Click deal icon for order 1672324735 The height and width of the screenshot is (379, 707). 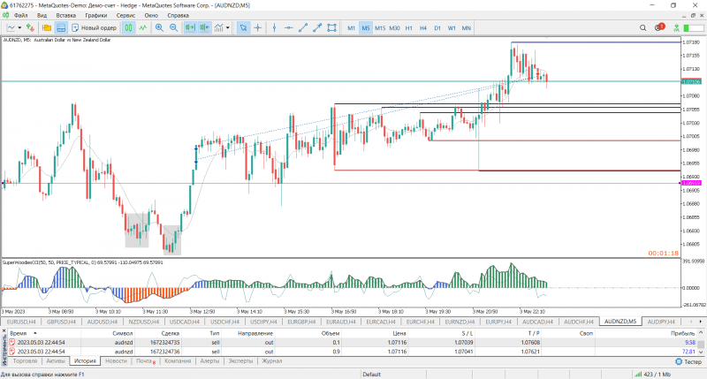(x=12, y=343)
